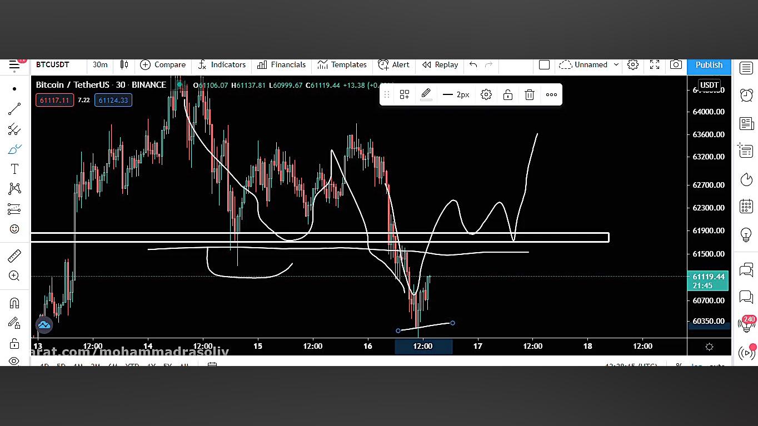Select the trend line's right anchor point
Viewport: 758px width, 426px height.
coord(452,323)
